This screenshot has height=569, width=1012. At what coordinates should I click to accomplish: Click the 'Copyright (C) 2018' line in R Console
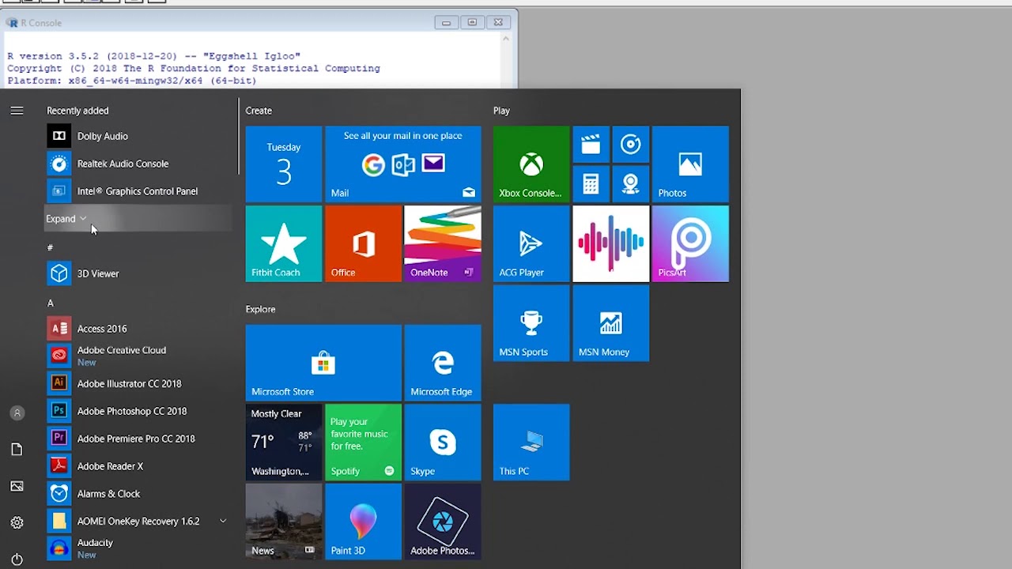(x=194, y=69)
